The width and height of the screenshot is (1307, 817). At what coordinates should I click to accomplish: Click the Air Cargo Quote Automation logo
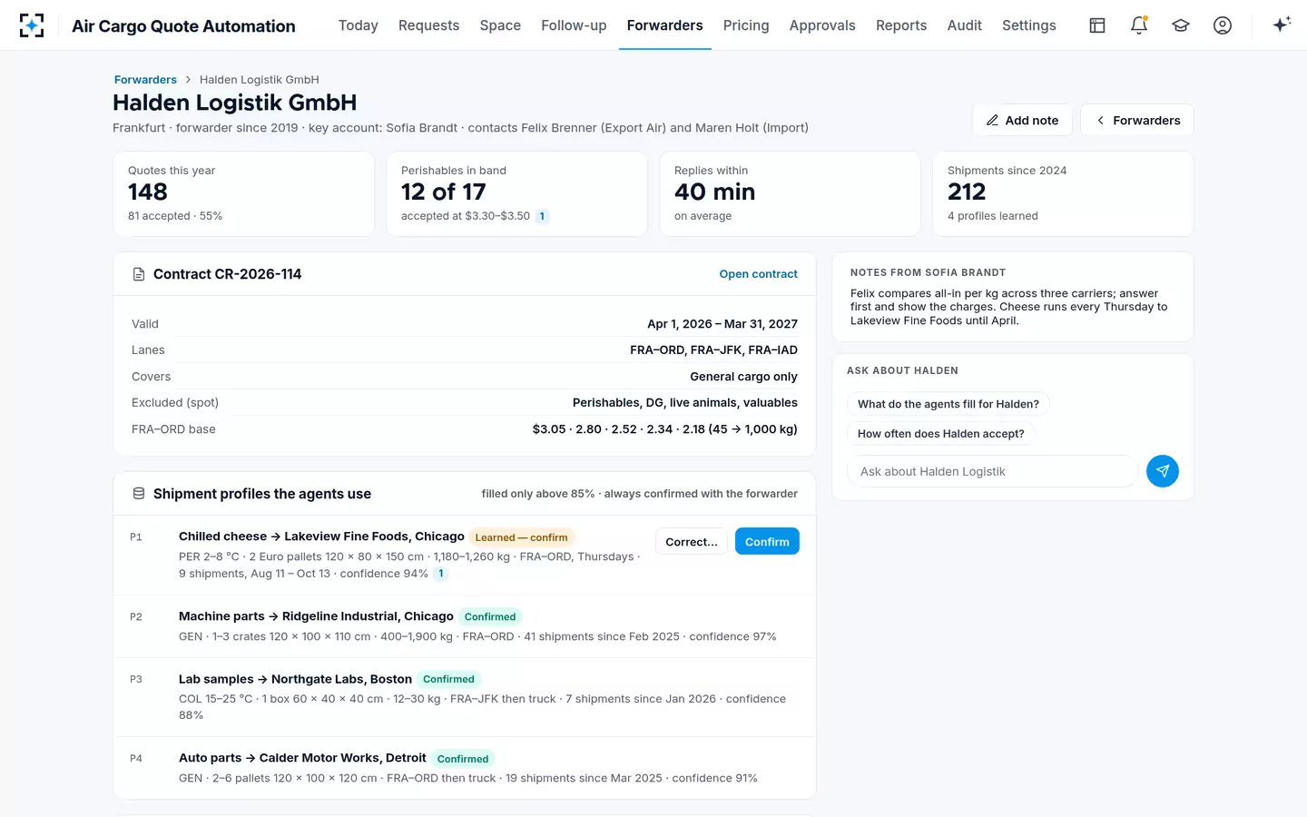32,25
